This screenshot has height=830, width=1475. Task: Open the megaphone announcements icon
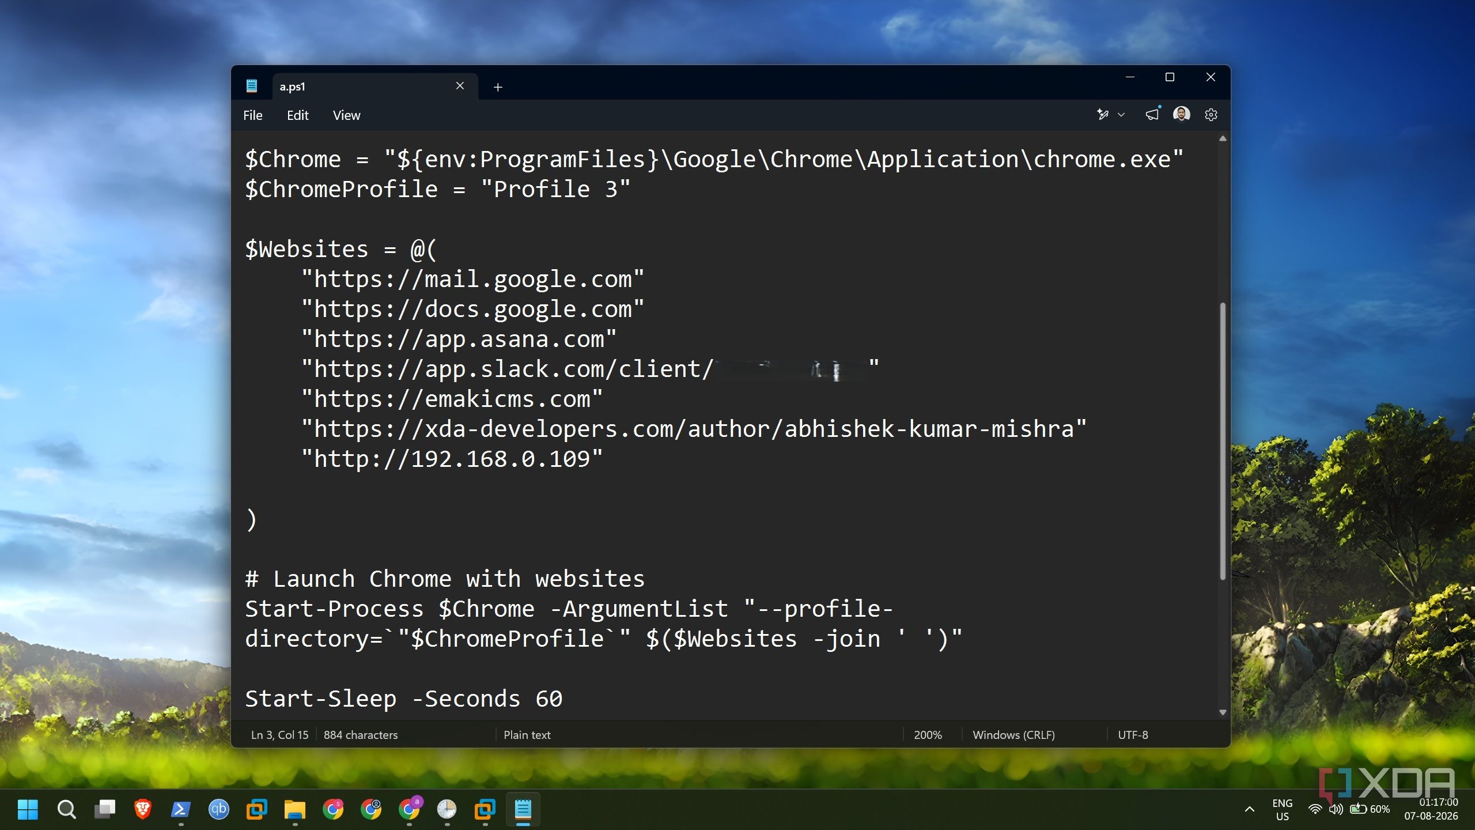coord(1152,115)
